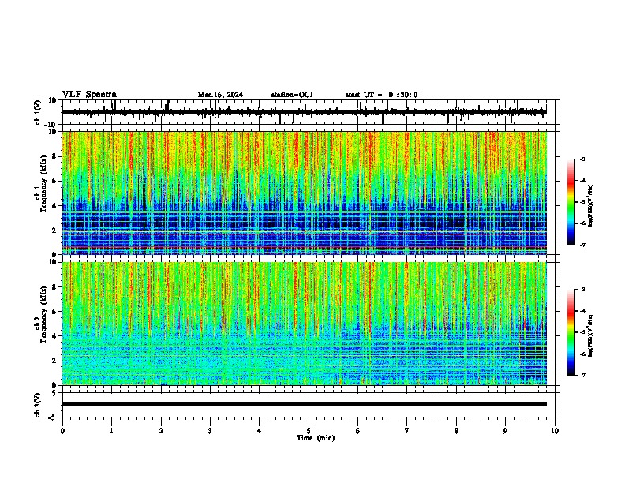Click the "start UT = 0 :30: 0" text

(381, 95)
